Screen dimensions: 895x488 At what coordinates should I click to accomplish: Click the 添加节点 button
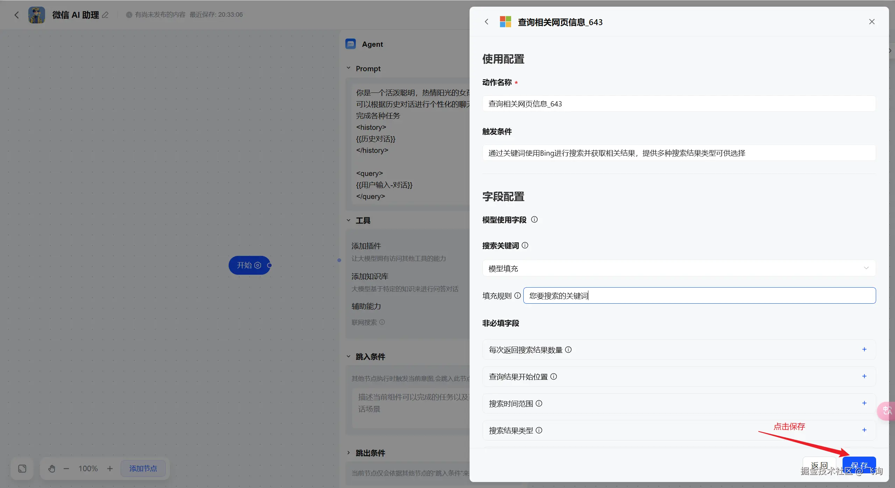point(143,468)
